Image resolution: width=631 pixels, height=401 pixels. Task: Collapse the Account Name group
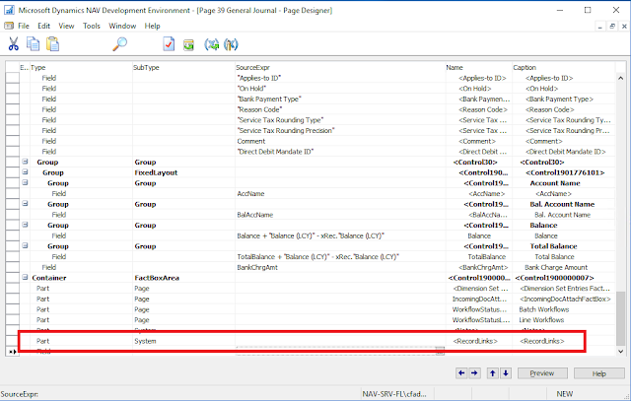pos(25,182)
